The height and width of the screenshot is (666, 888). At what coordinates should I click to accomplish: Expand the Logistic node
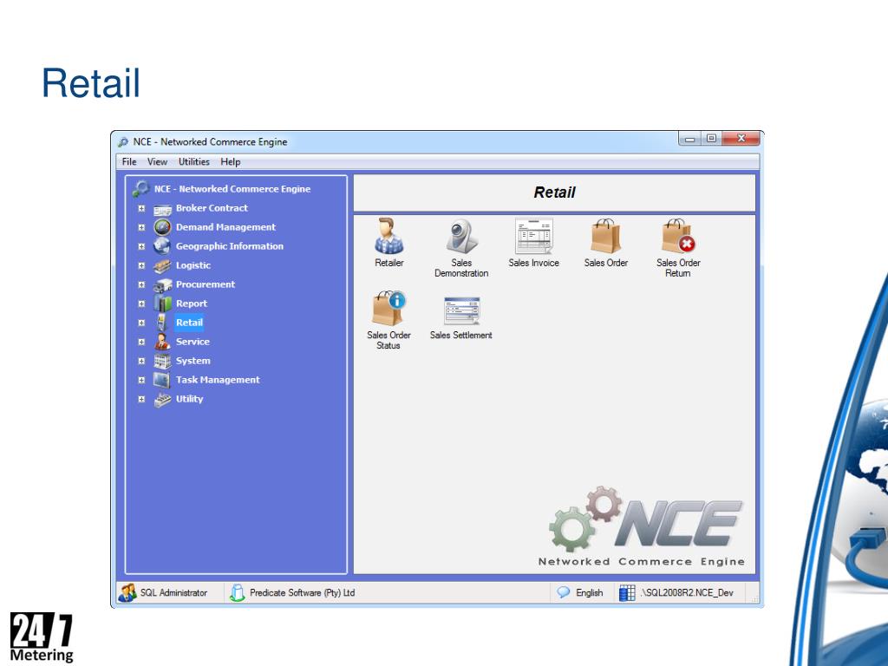141,265
